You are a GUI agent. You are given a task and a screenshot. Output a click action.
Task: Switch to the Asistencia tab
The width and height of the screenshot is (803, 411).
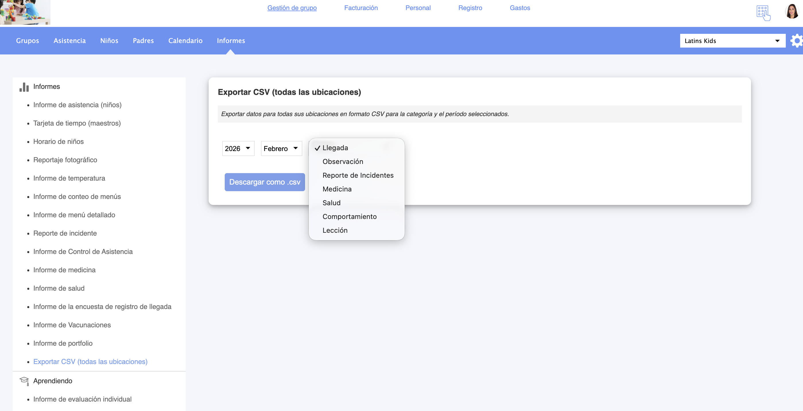click(69, 41)
